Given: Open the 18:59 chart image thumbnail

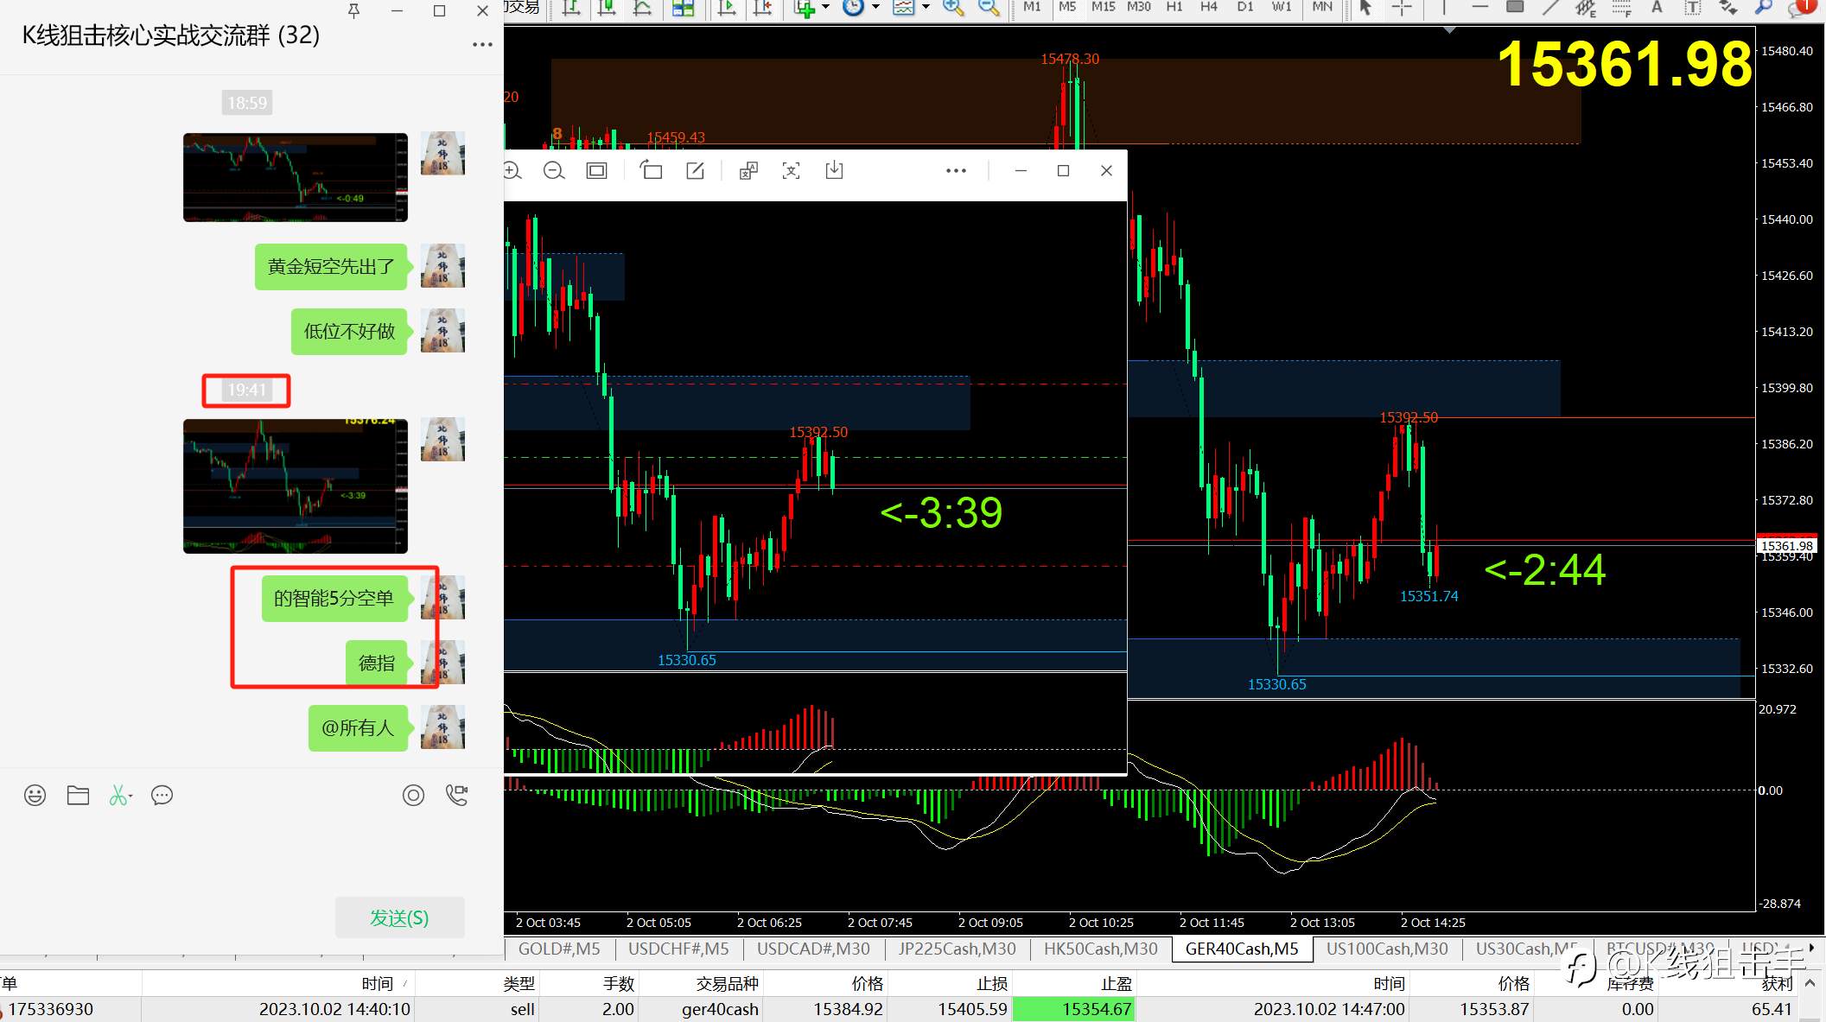Looking at the screenshot, I should coord(295,177).
